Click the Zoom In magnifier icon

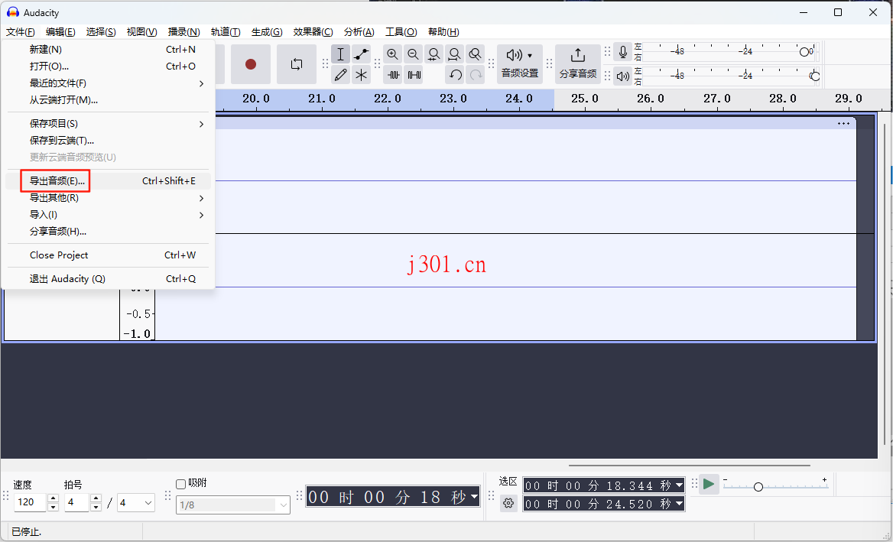[392, 54]
